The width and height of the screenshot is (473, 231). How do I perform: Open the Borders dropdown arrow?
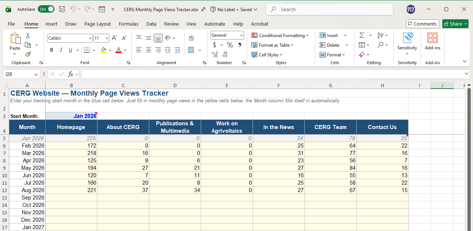(x=94, y=50)
